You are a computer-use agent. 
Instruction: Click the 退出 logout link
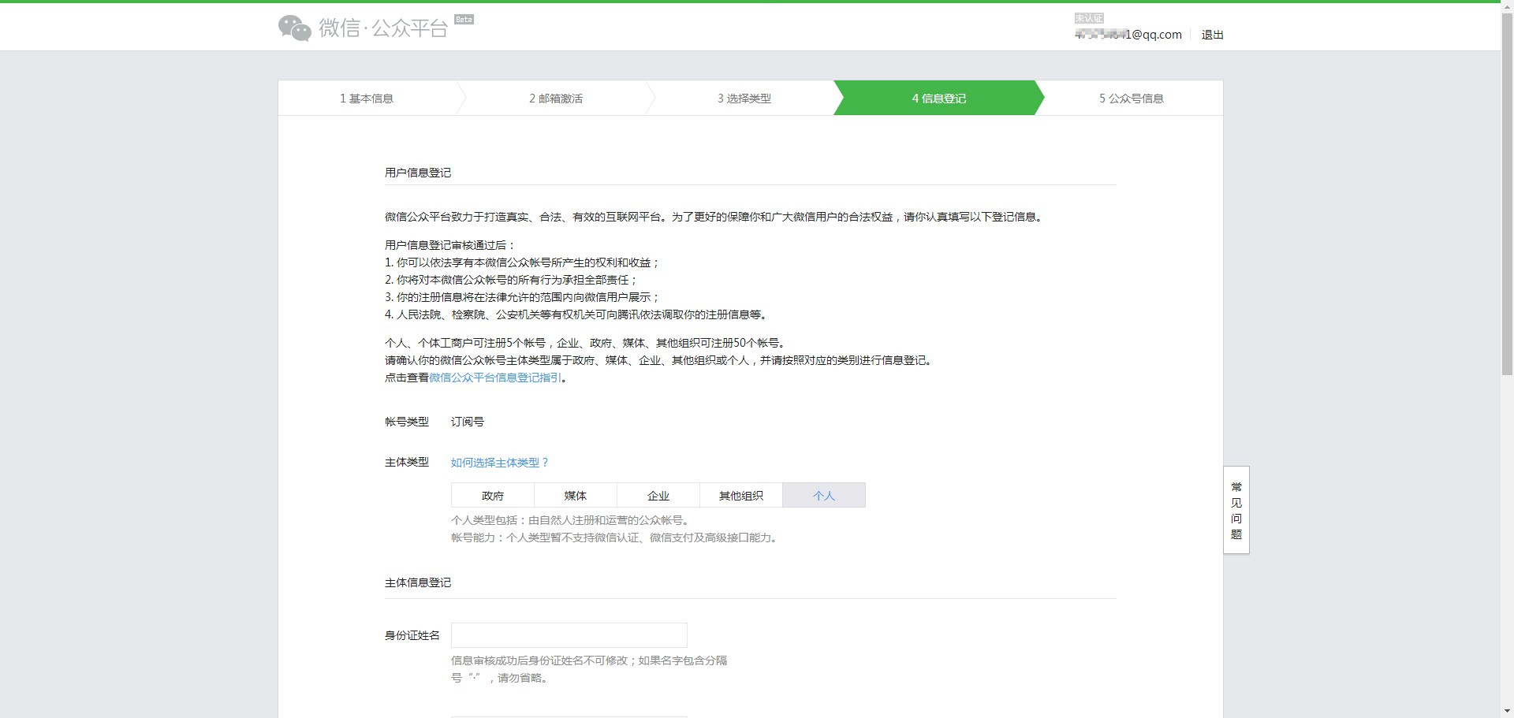pyautogui.click(x=1212, y=34)
